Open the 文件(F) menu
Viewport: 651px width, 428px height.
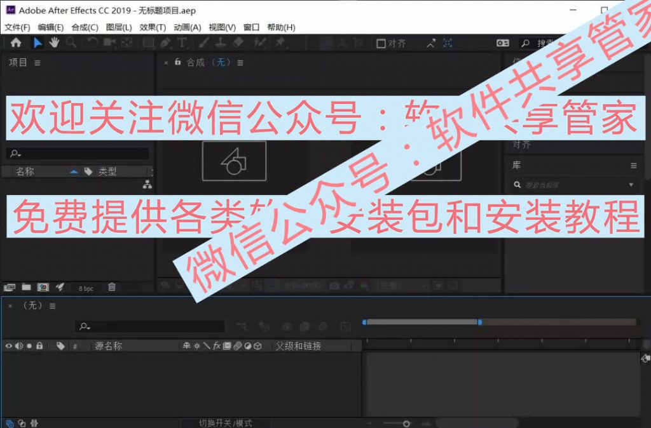17,27
